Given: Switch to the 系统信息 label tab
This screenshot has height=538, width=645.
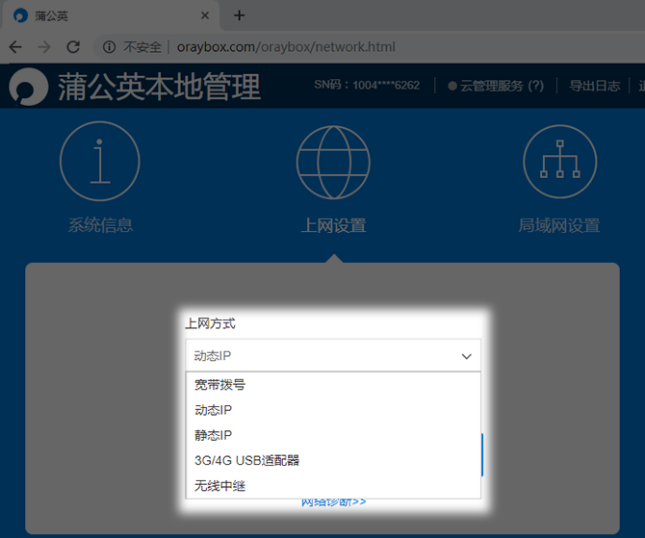Looking at the screenshot, I should (x=100, y=225).
